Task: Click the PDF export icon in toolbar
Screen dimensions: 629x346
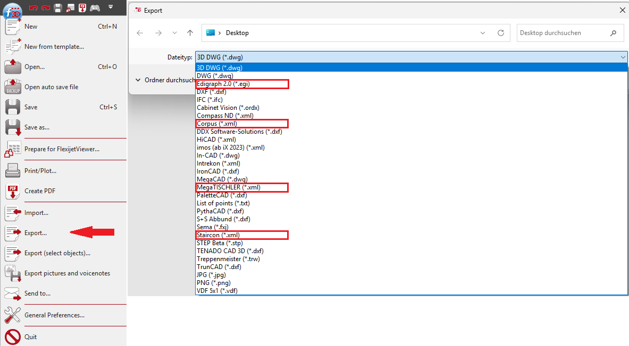Action: 82,8
